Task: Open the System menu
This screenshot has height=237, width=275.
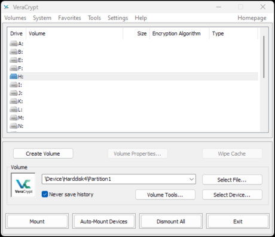Action: click(42, 18)
